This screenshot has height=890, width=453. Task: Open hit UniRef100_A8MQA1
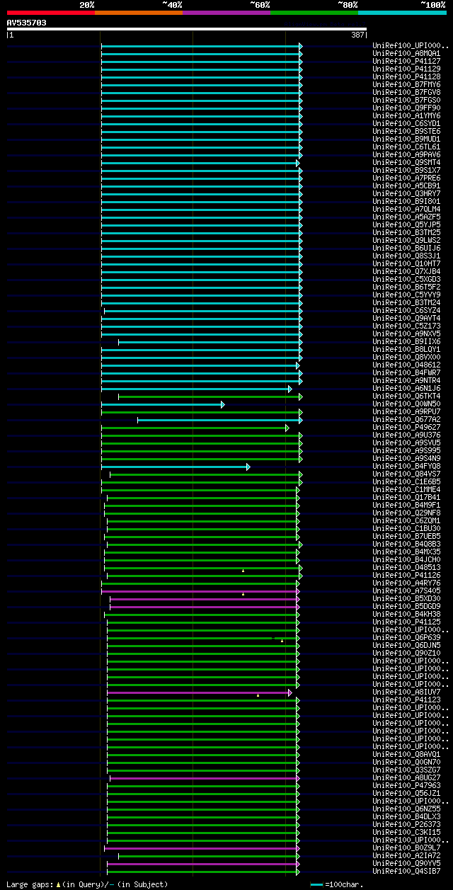click(x=406, y=54)
